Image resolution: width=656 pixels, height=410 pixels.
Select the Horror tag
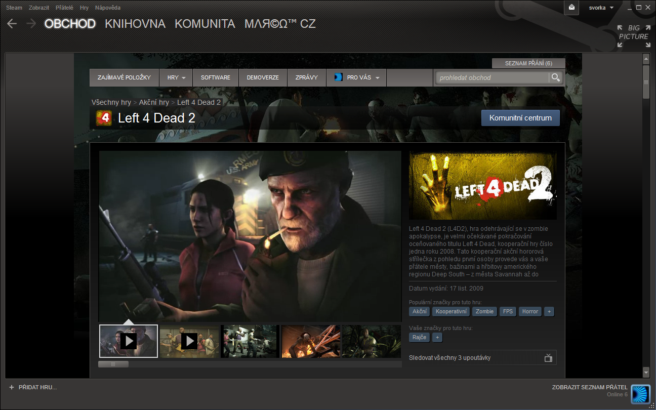click(530, 311)
